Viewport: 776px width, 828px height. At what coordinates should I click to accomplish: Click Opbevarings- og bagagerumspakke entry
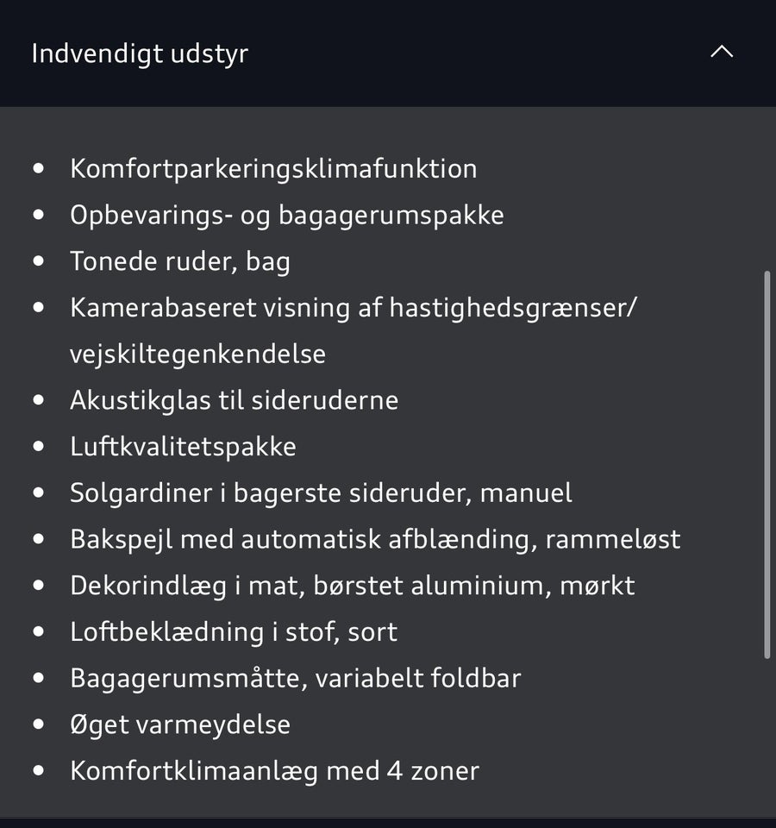point(286,215)
